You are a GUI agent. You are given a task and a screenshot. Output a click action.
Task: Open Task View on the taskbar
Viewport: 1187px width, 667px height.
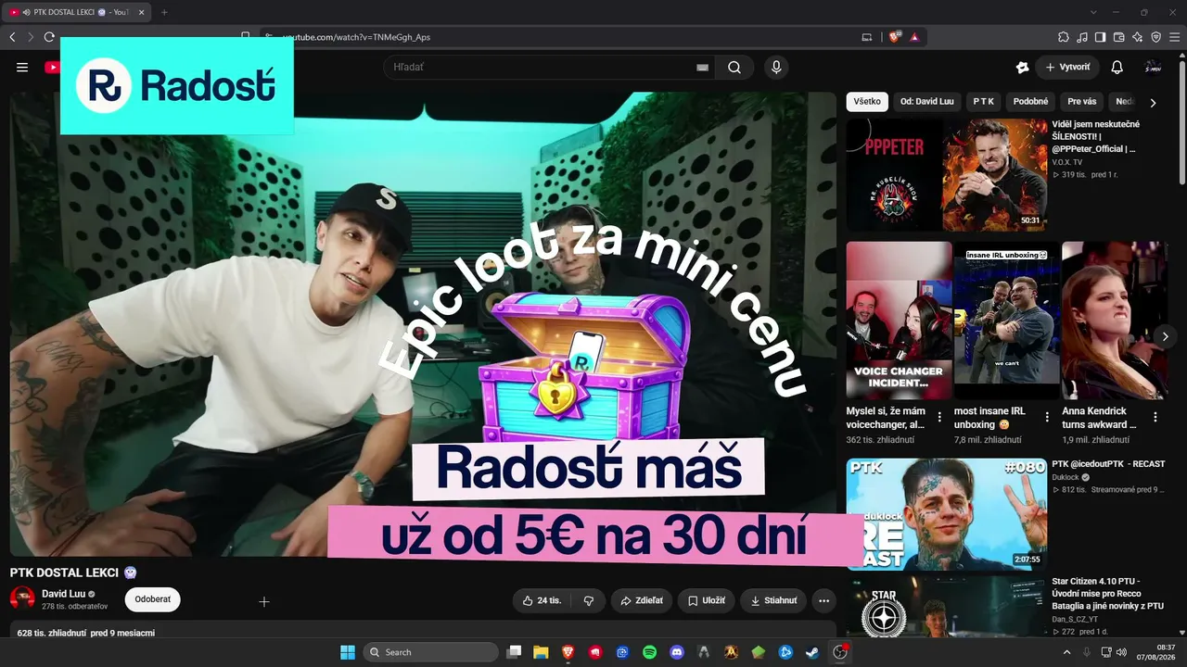514,652
